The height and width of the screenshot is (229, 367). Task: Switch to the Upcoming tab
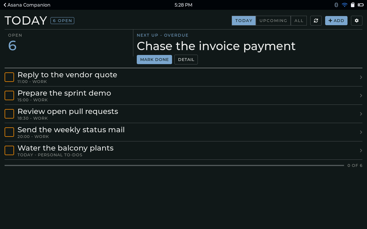tap(273, 21)
